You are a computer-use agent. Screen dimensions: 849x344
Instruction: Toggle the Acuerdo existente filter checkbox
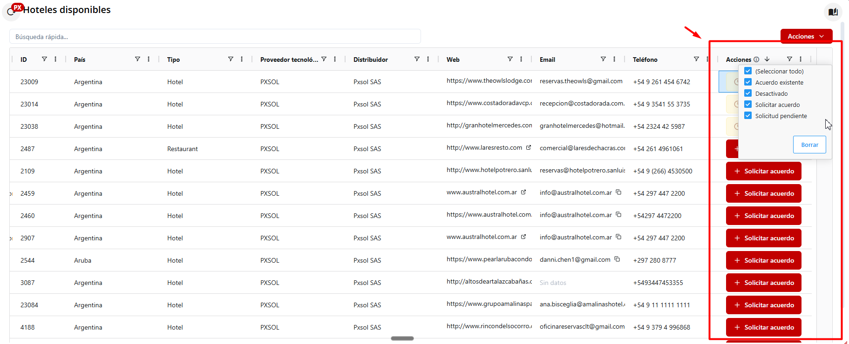click(x=748, y=82)
